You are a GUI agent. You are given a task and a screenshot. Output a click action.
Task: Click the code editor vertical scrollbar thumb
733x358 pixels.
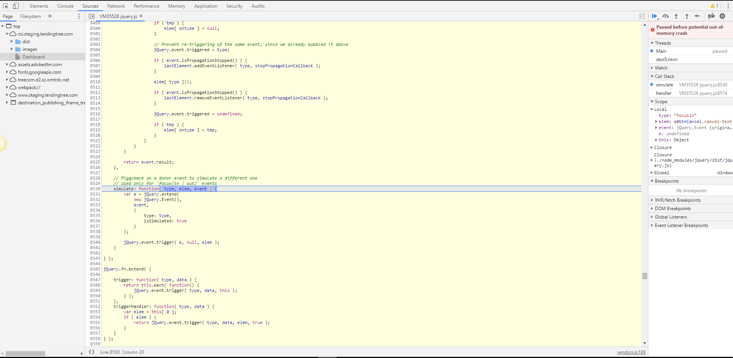pos(645,276)
